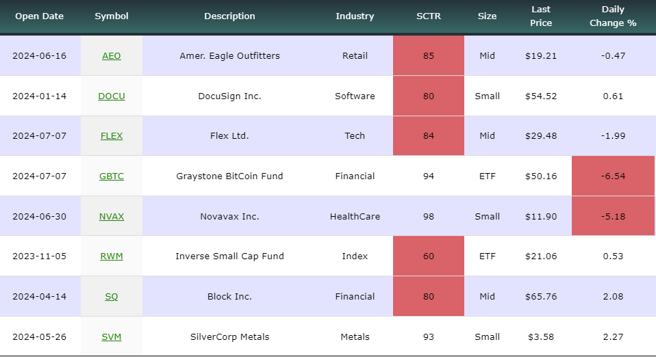Click the Retail industry cell
Image resolution: width=656 pixels, height=357 pixels.
(x=355, y=55)
